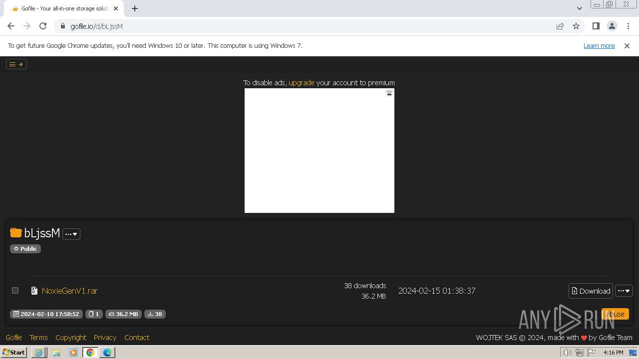Viewport: 639px width, 359px height.
Task: Close the Gofile tab
Action: pos(116,8)
